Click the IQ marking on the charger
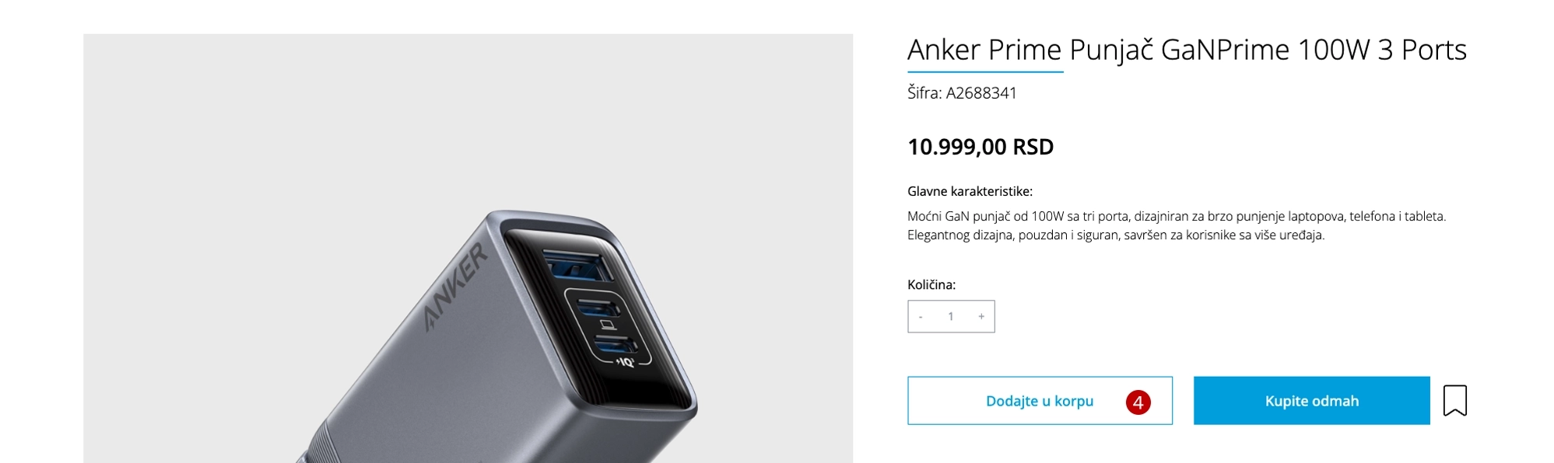1554x463 pixels. (625, 362)
